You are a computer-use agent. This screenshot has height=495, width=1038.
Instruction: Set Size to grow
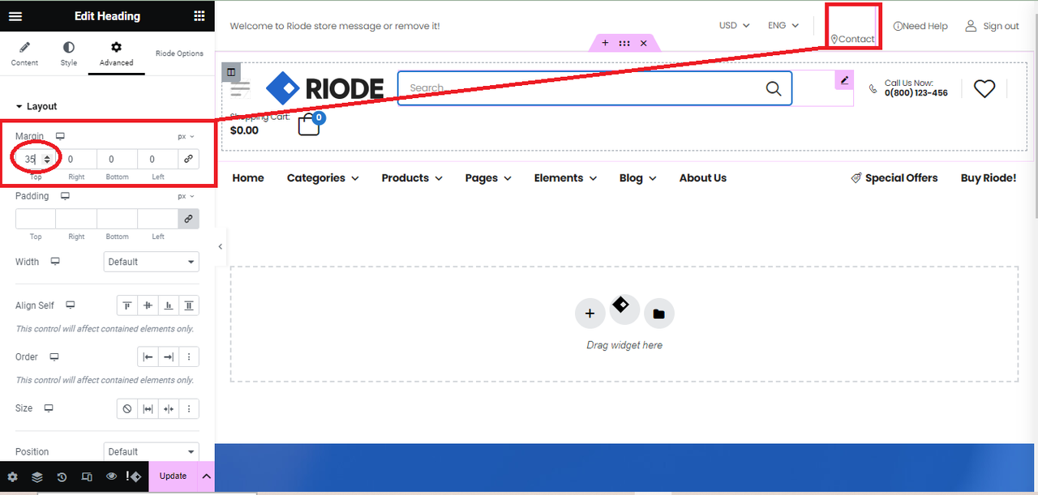point(148,408)
